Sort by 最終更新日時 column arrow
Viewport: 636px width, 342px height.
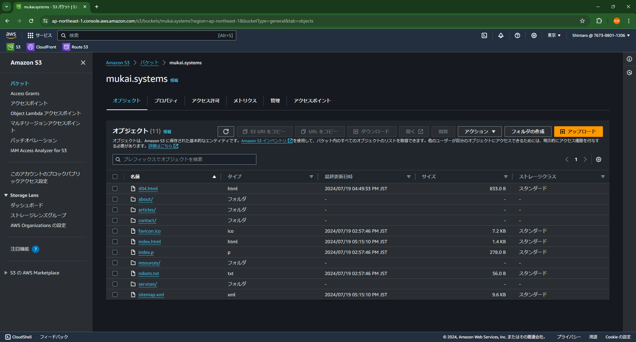pos(409,177)
